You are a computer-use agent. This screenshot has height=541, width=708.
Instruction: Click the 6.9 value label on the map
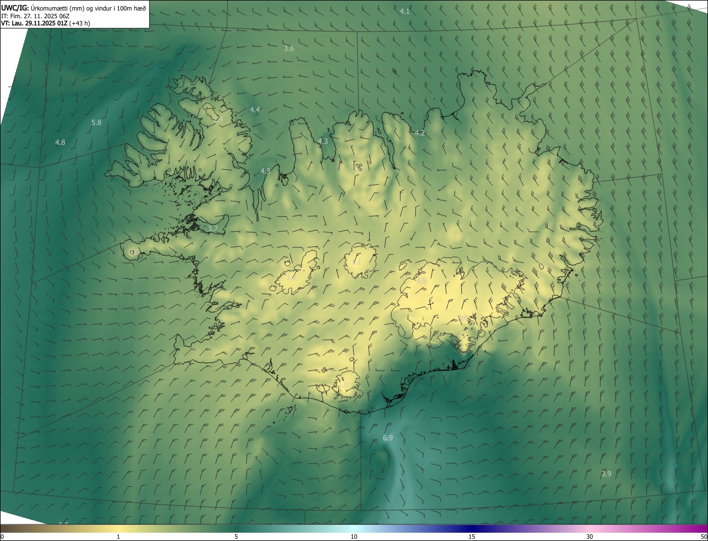tap(388, 438)
